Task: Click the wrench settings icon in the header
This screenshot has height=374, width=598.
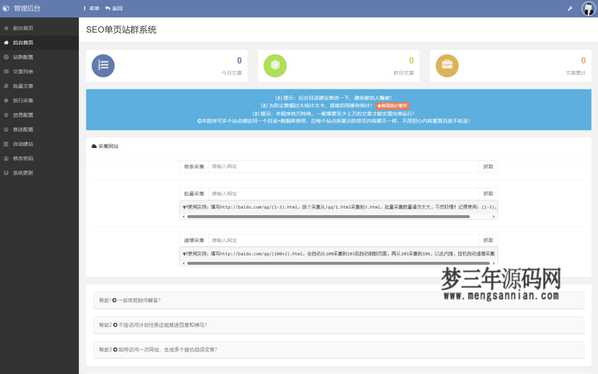Action: (x=569, y=8)
